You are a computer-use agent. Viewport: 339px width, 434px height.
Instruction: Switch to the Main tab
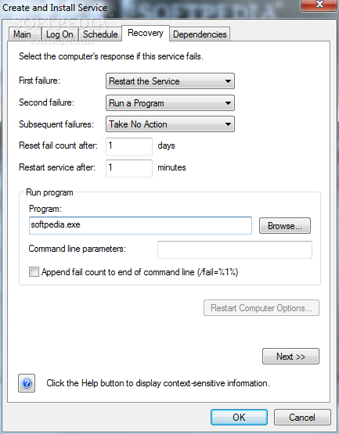point(23,34)
